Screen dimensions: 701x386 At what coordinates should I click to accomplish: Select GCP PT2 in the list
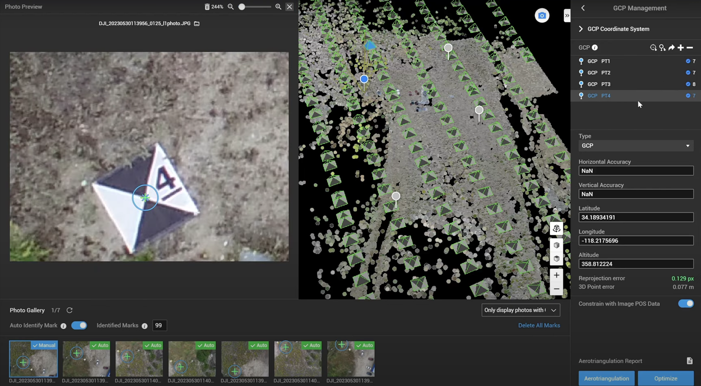pyautogui.click(x=599, y=73)
